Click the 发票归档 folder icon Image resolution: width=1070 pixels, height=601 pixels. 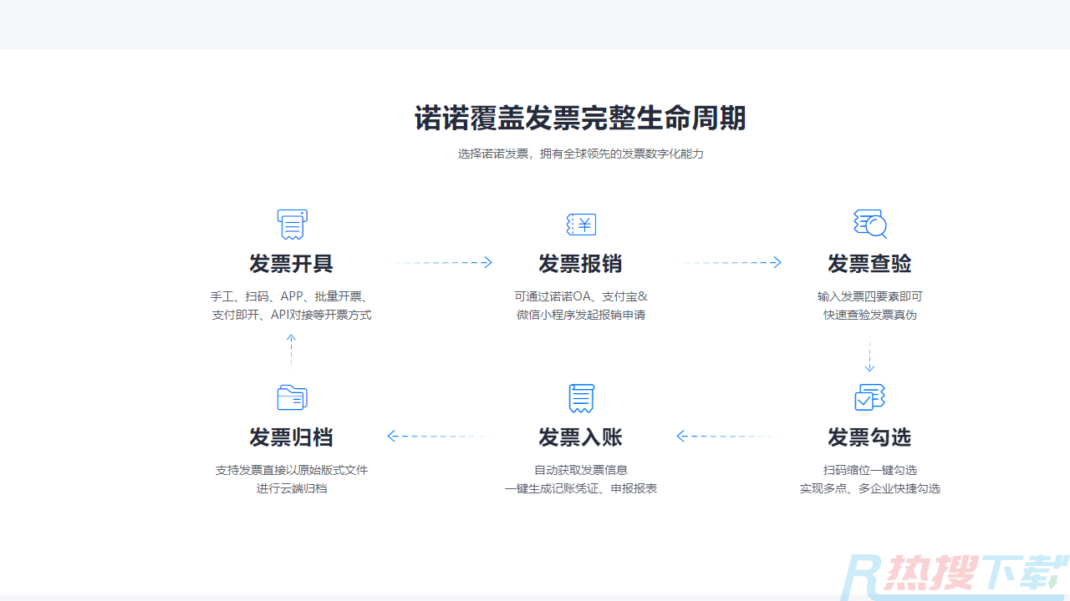(x=292, y=397)
